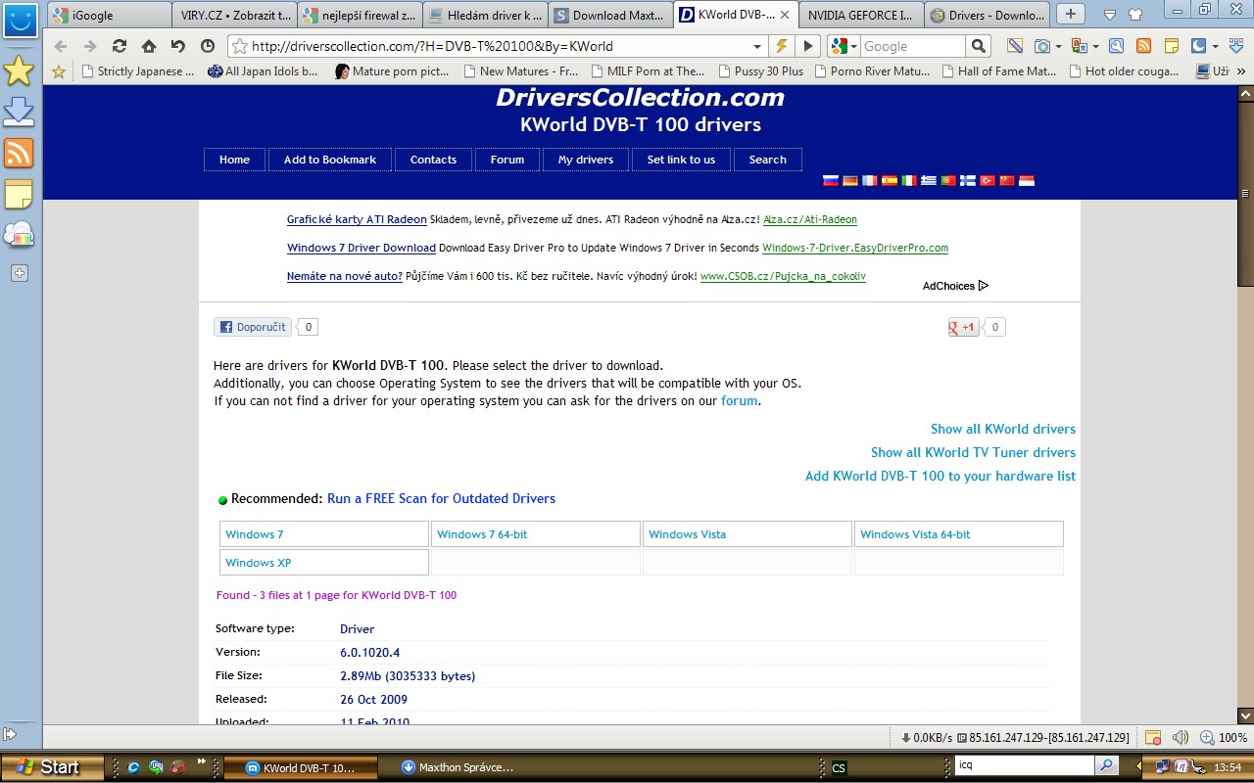Open the orange RSS toolbar icon
1254x783 pixels.
click(1144, 46)
